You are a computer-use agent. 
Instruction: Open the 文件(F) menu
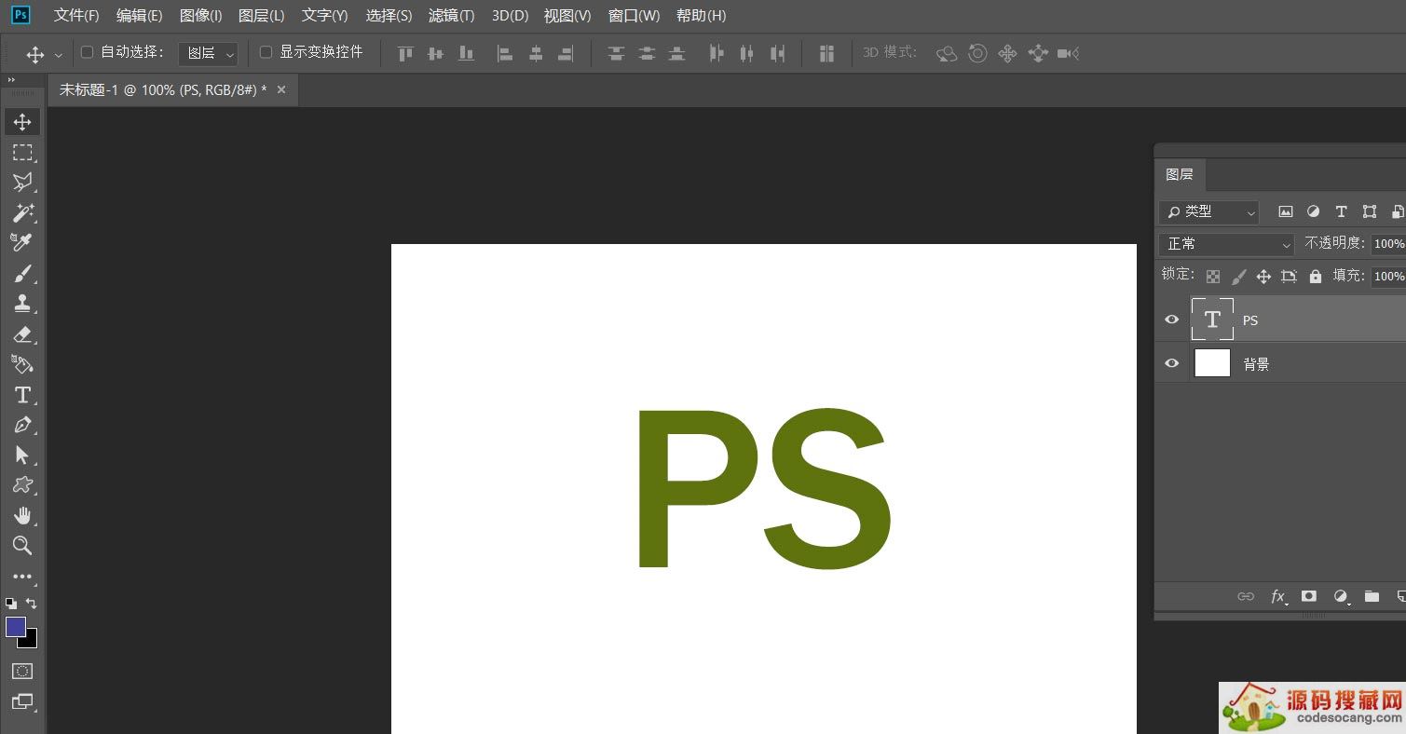pos(76,16)
